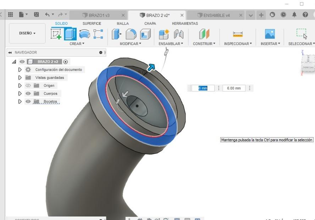
Task: Open the SELECCIONAR dropdown menu
Action: point(301,44)
